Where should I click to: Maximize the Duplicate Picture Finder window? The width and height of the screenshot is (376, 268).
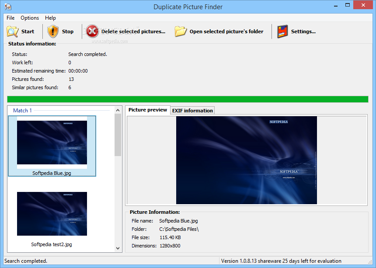(x=348, y=5)
